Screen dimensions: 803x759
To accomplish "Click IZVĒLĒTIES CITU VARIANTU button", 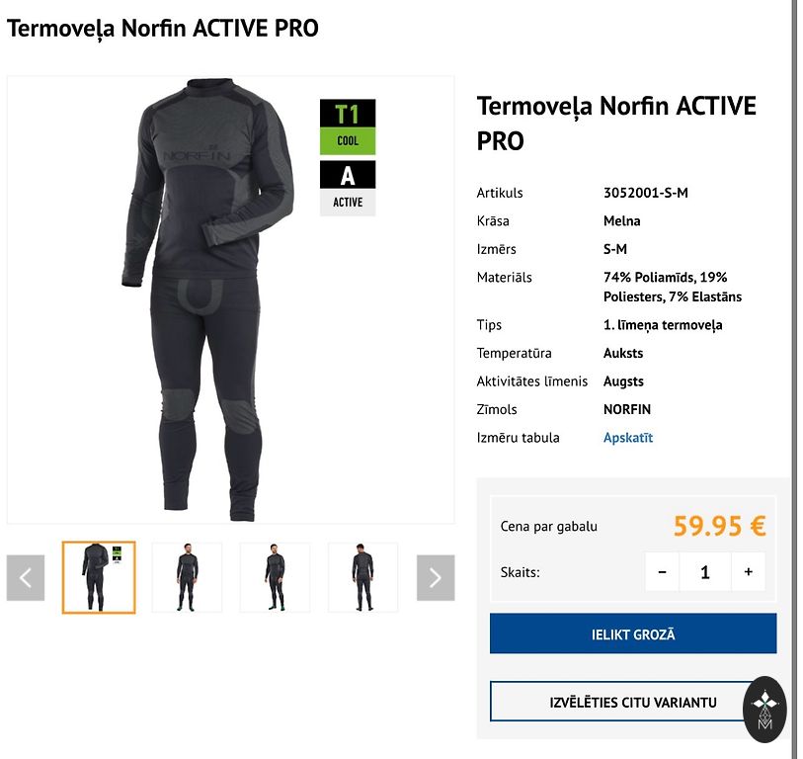I will click(x=633, y=702).
